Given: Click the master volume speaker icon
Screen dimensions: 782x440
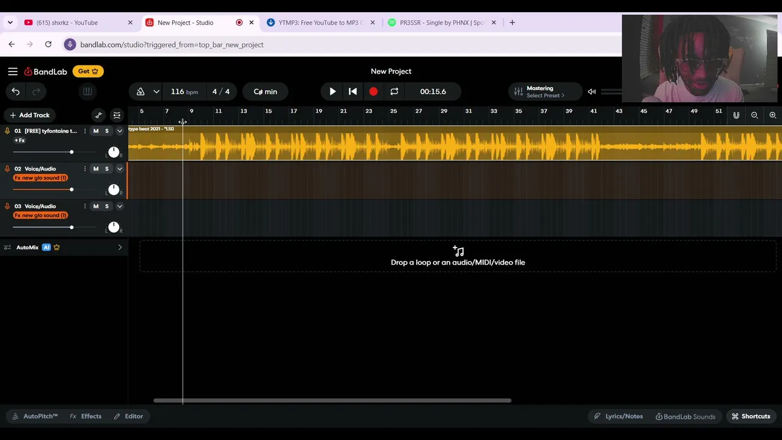Looking at the screenshot, I should pos(591,92).
